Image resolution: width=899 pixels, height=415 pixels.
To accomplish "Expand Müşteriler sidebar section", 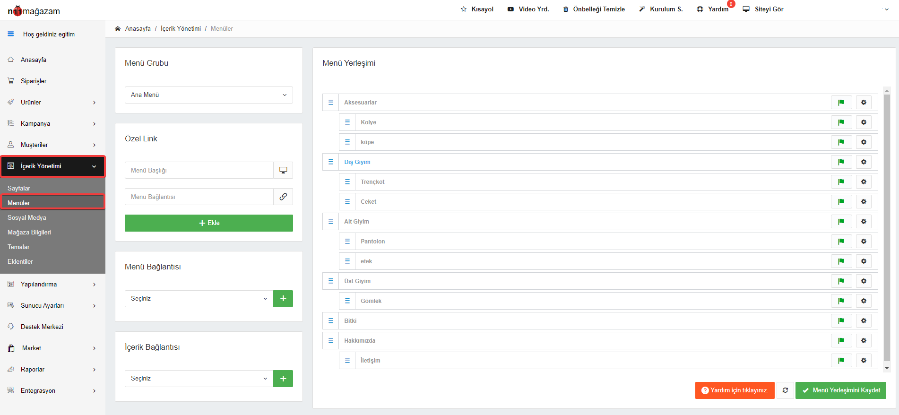I will (52, 145).
